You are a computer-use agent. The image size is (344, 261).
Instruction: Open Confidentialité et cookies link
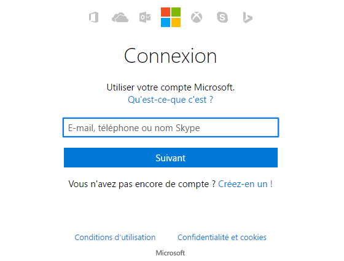coord(222,237)
